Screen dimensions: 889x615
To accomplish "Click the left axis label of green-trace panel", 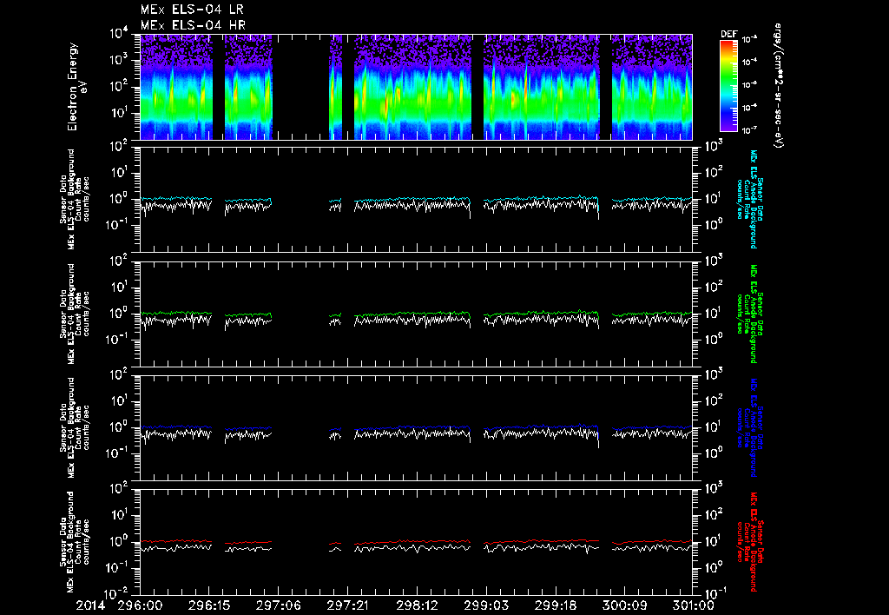I will tap(75, 314).
